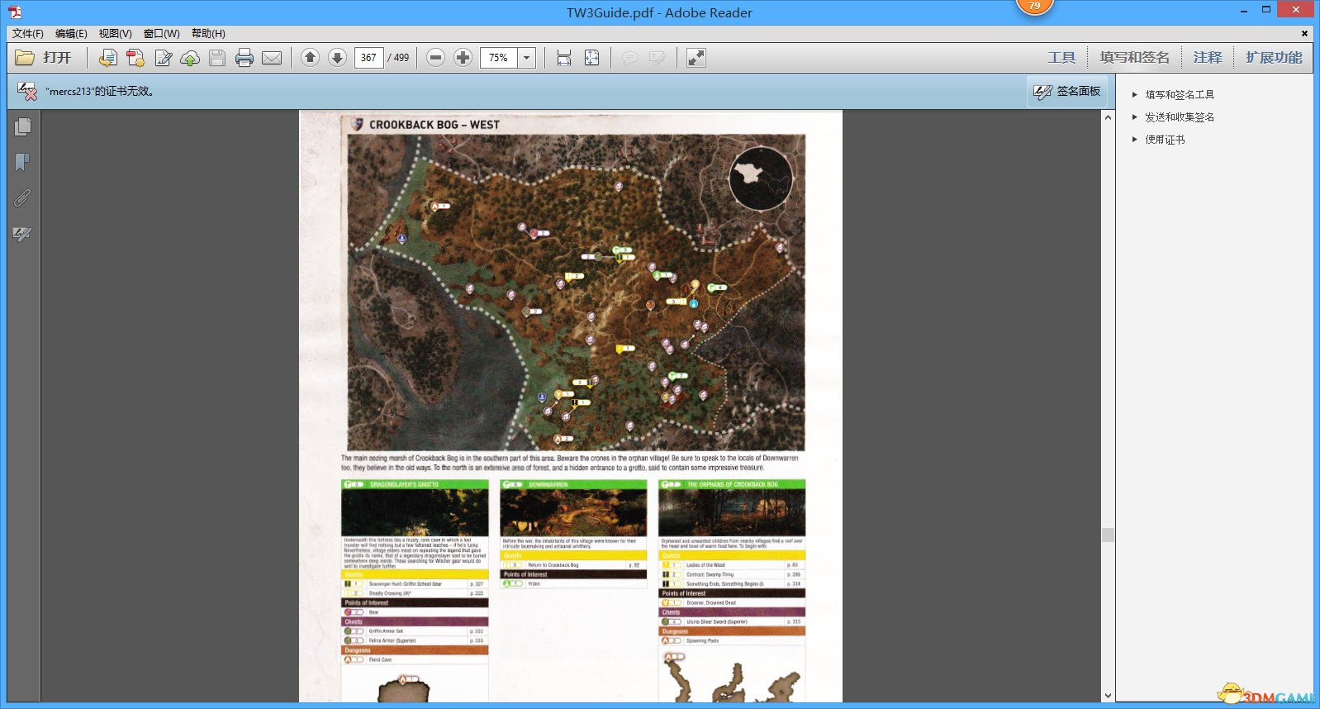Click the Adobe Reader title bar icon

(x=15, y=12)
